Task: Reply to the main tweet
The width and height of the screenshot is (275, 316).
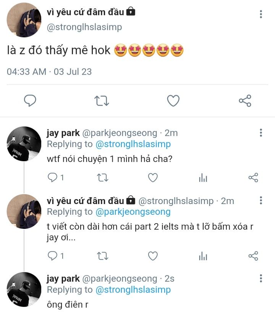Action: [x=30, y=101]
